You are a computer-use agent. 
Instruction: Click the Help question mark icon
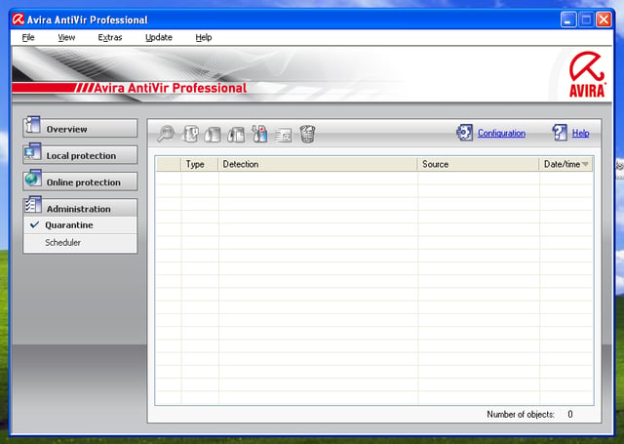559,133
